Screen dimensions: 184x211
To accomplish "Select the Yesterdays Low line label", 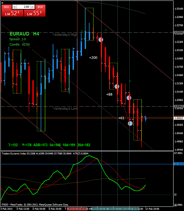I will 65,108.
